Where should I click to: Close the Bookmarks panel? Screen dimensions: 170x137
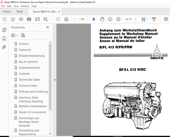tap(48, 27)
